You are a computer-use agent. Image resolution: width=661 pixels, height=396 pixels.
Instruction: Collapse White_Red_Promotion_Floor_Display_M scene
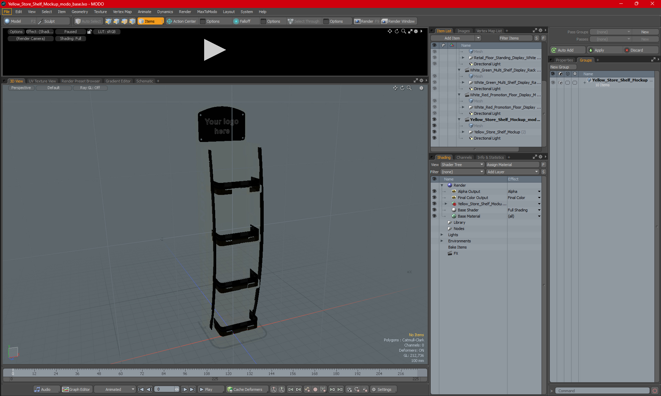pos(459,95)
